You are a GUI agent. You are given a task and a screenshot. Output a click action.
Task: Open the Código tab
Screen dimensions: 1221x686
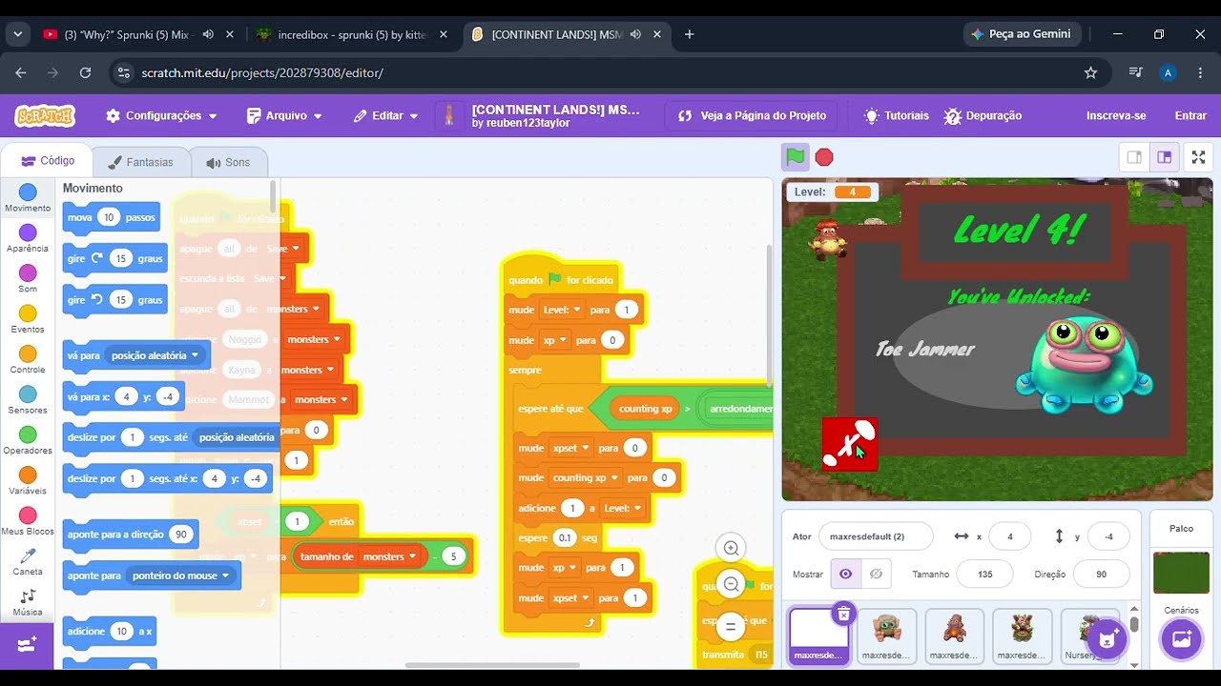point(48,161)
